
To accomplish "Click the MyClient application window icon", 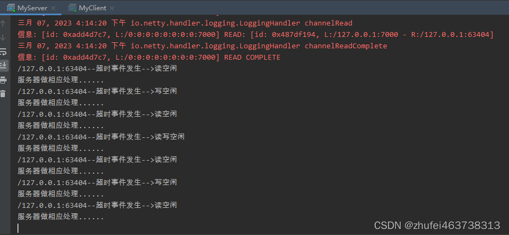I will (x=72, y=8).
